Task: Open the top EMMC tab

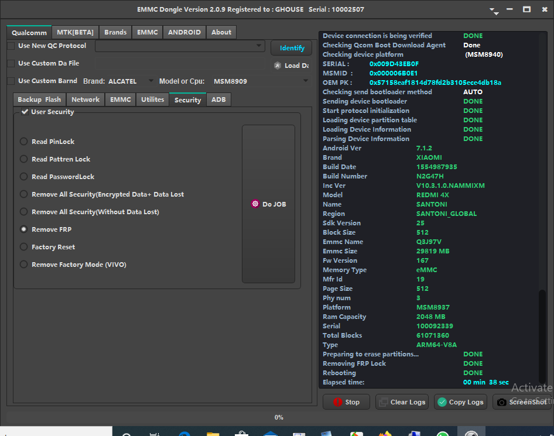Action: 148,32
